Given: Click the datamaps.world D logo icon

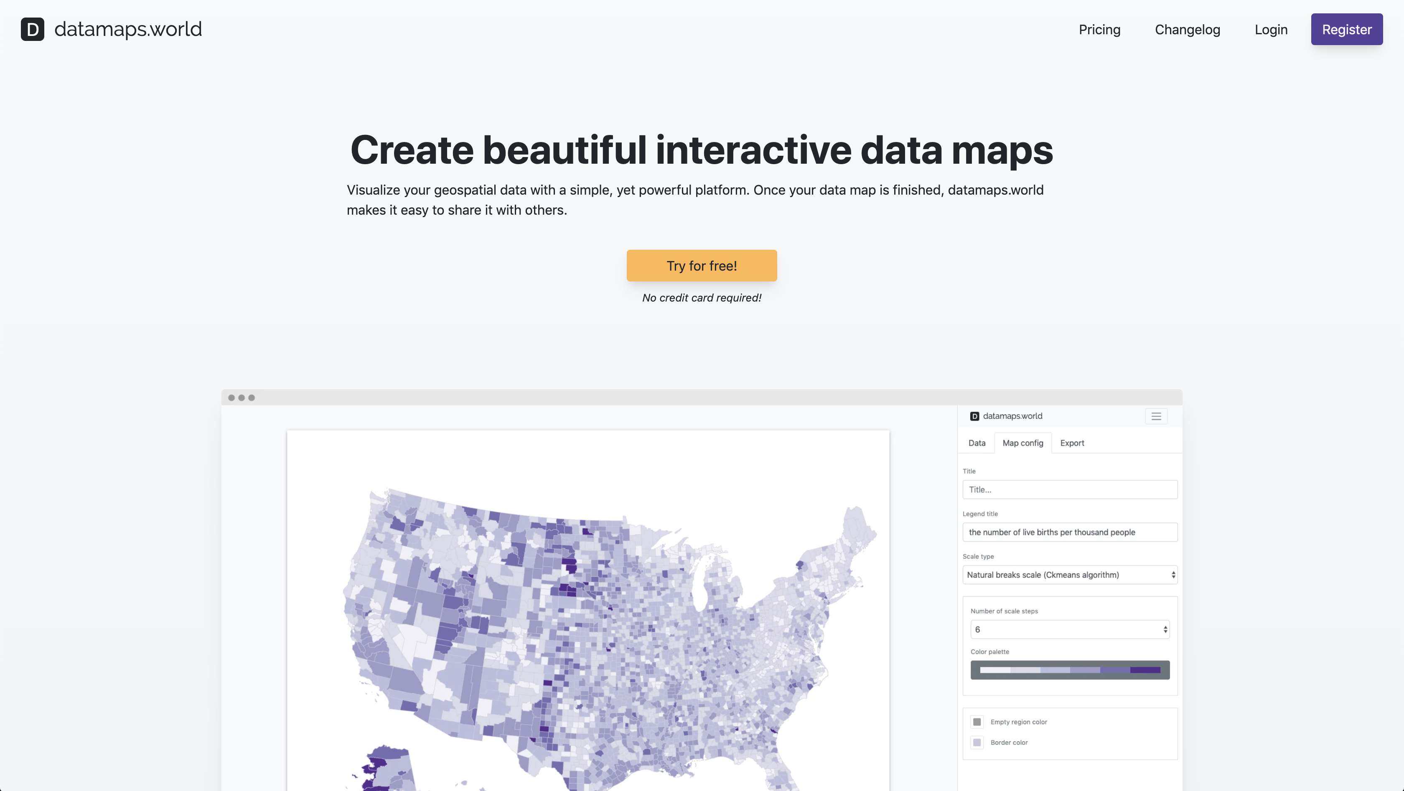Looking at the screenshot, I should 32,29.
